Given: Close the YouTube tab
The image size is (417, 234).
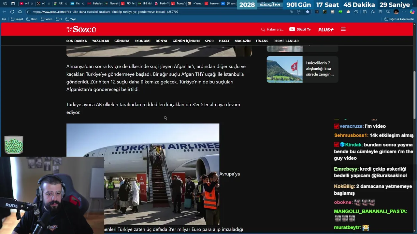Looking at the screenshot, I should (x=32, y=4).
